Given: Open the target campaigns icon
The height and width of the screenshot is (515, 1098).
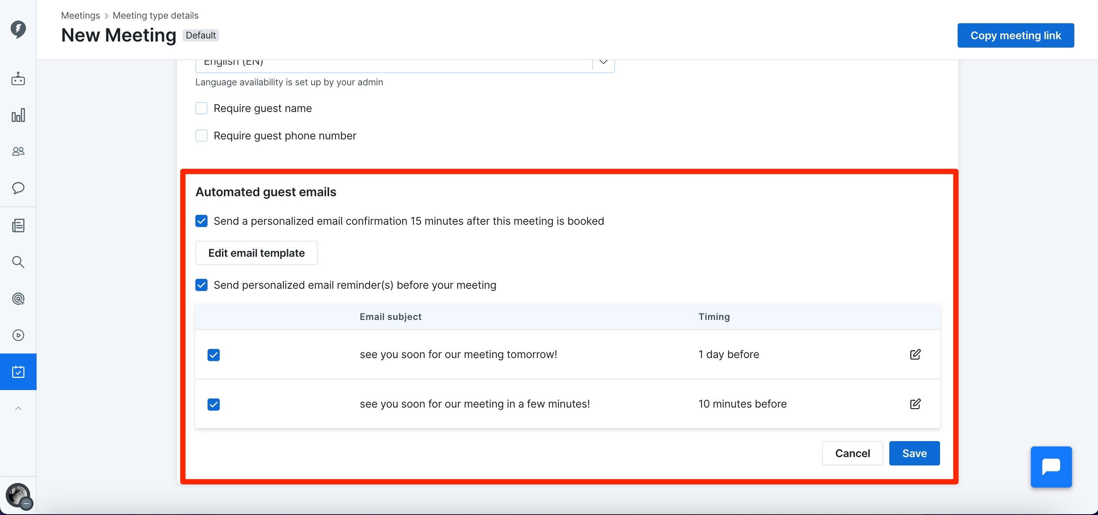Looking at the screenshot, I should tap(18, 298).
